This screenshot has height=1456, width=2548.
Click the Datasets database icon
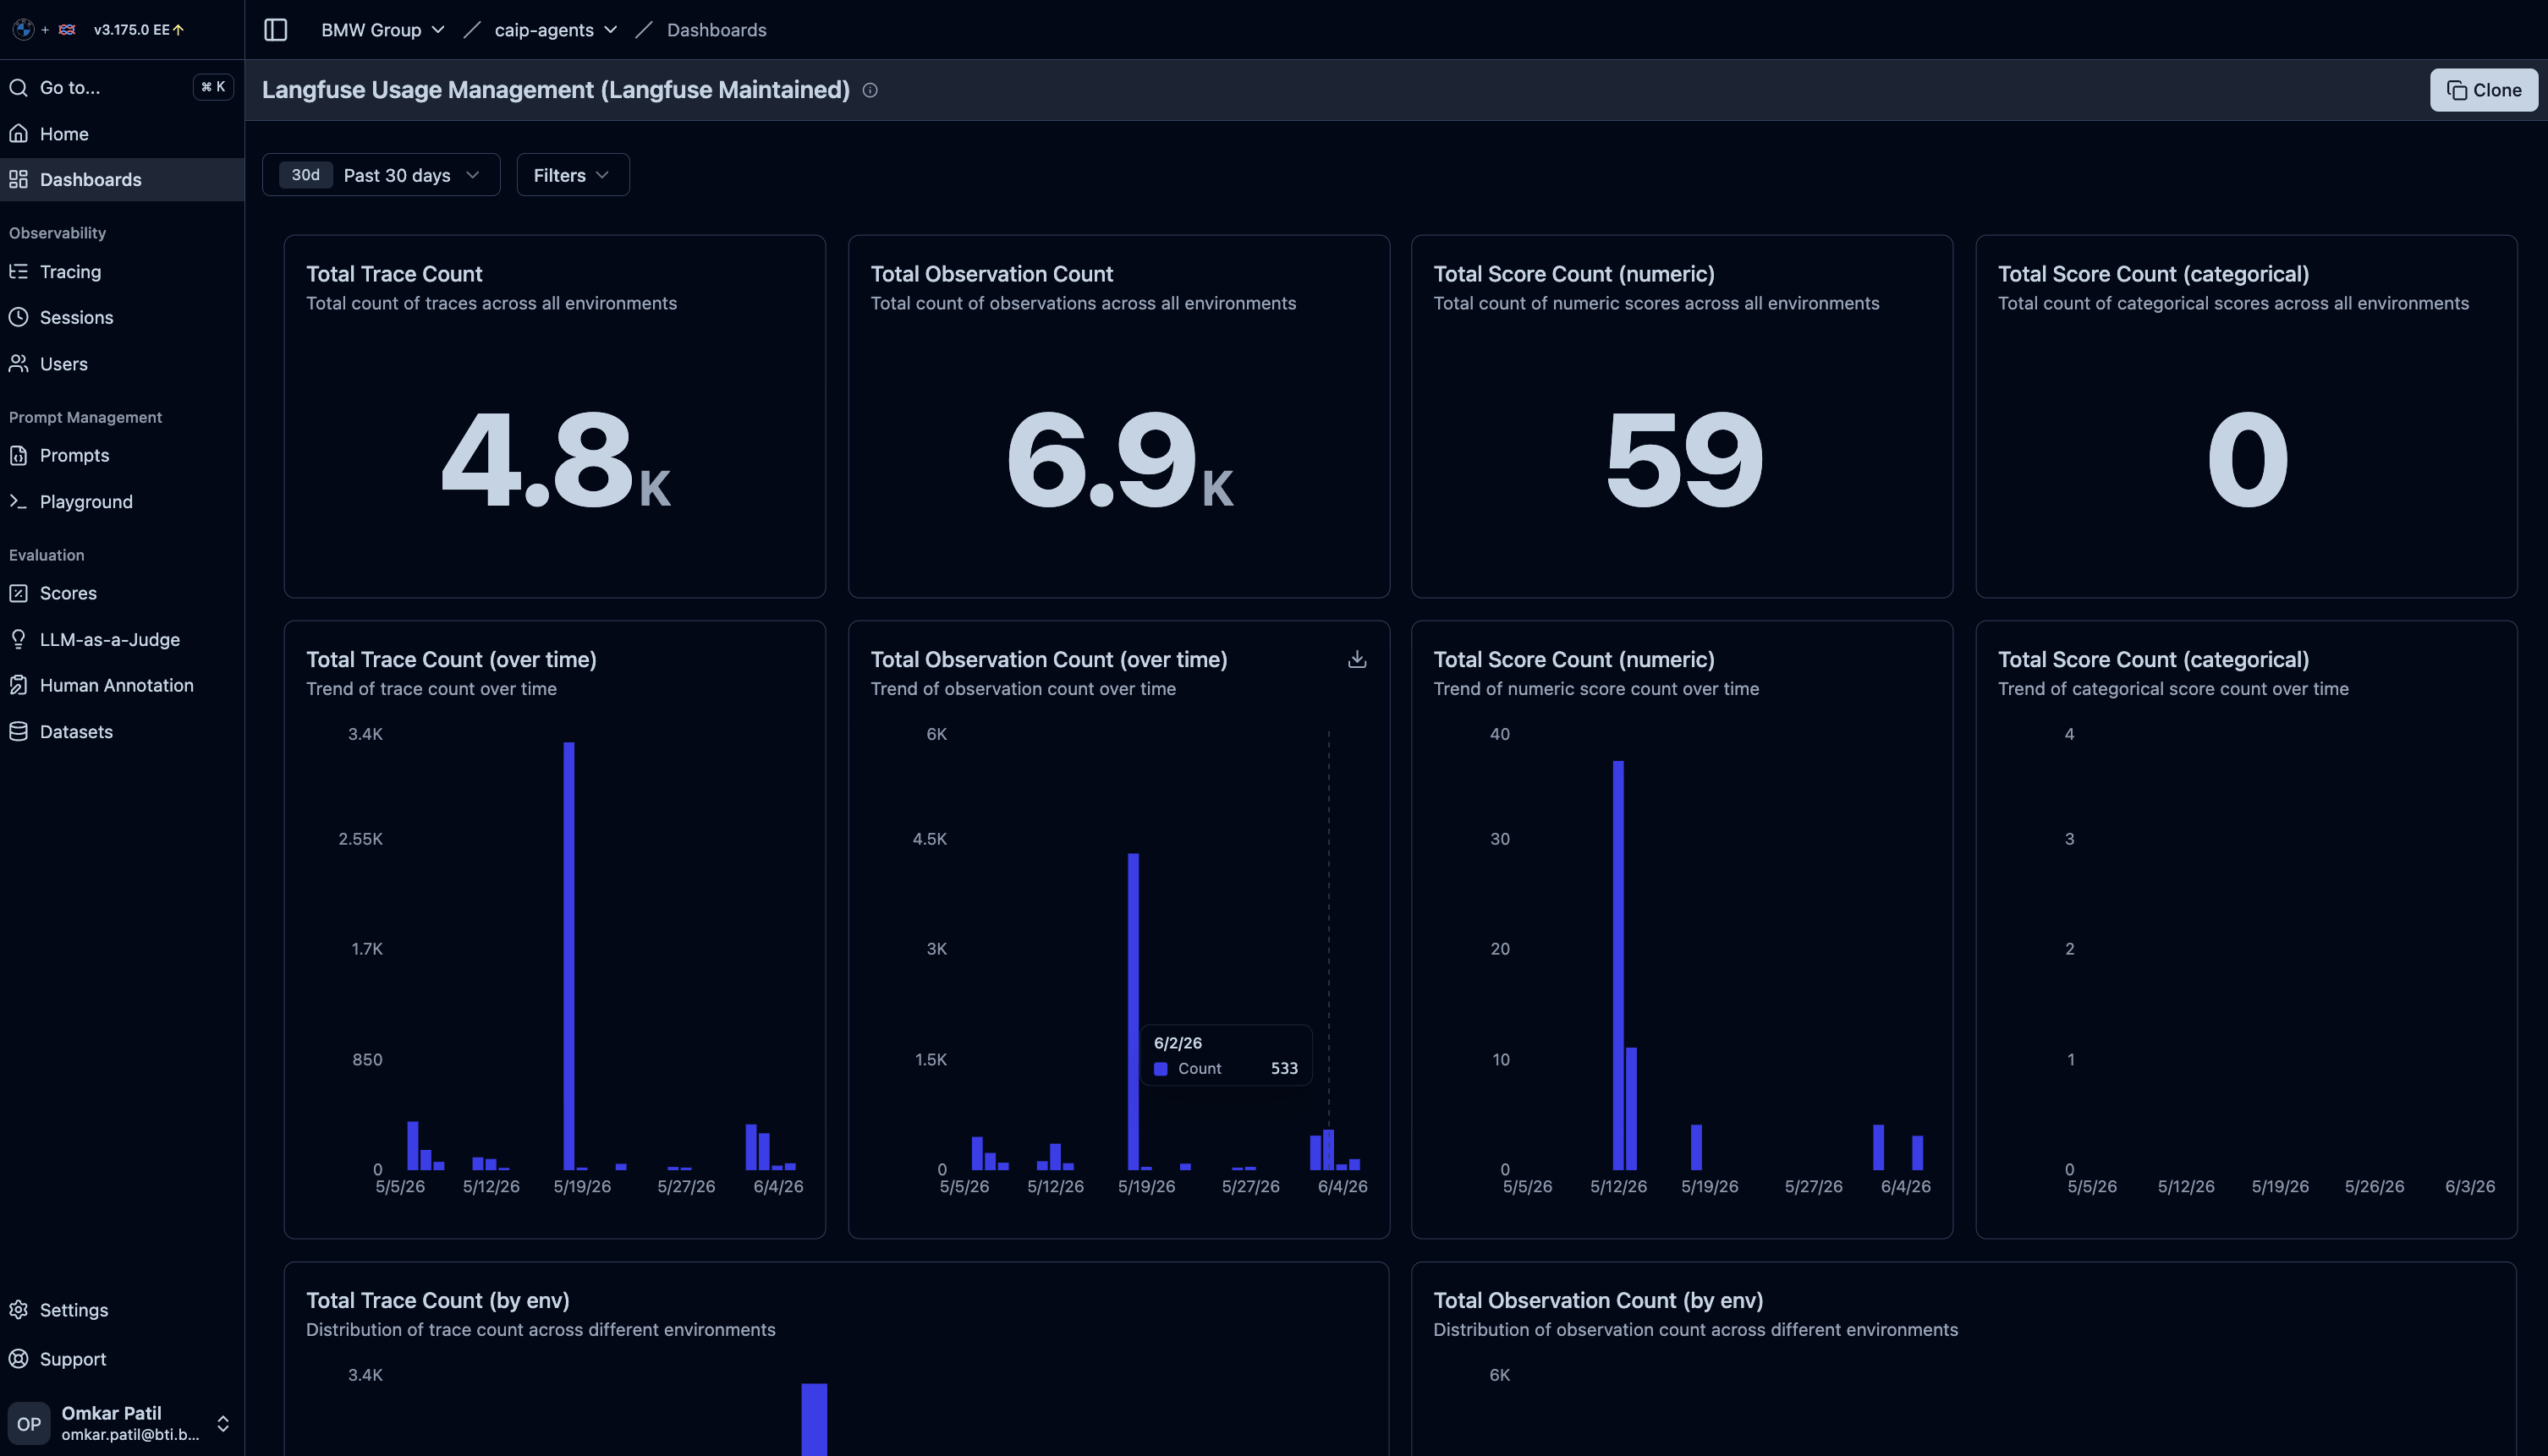18,731
